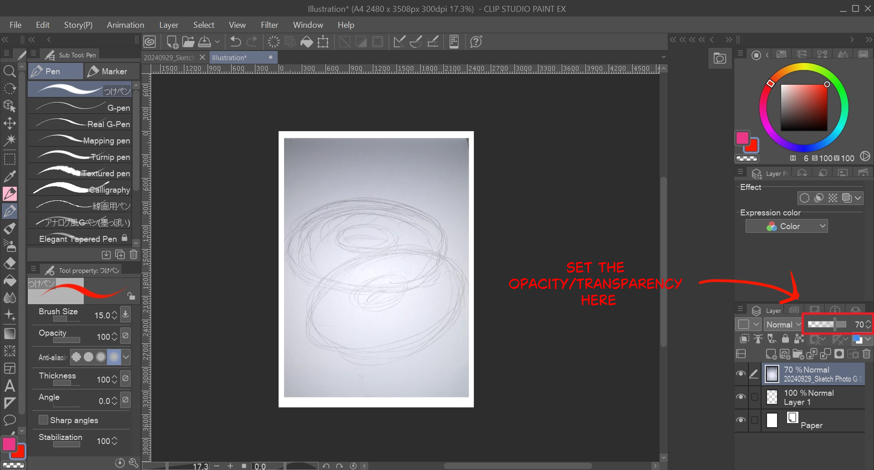Open the Anti-aliasing options dropdown
Image resolution: width=874 pixels, height=470 pixels.
[x=126, y=357]
